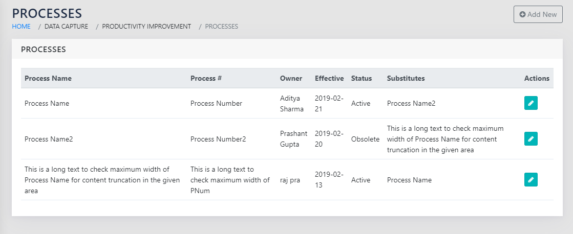Click the Process Name column header
The height and width of the screenshot is (234, 573).
pyautogui.click(x=48, y=78)
